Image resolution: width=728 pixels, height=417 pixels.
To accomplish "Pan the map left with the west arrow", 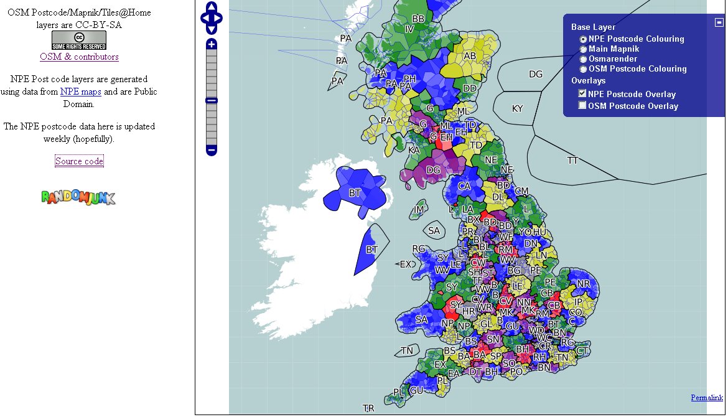I will tap(205, 18).
